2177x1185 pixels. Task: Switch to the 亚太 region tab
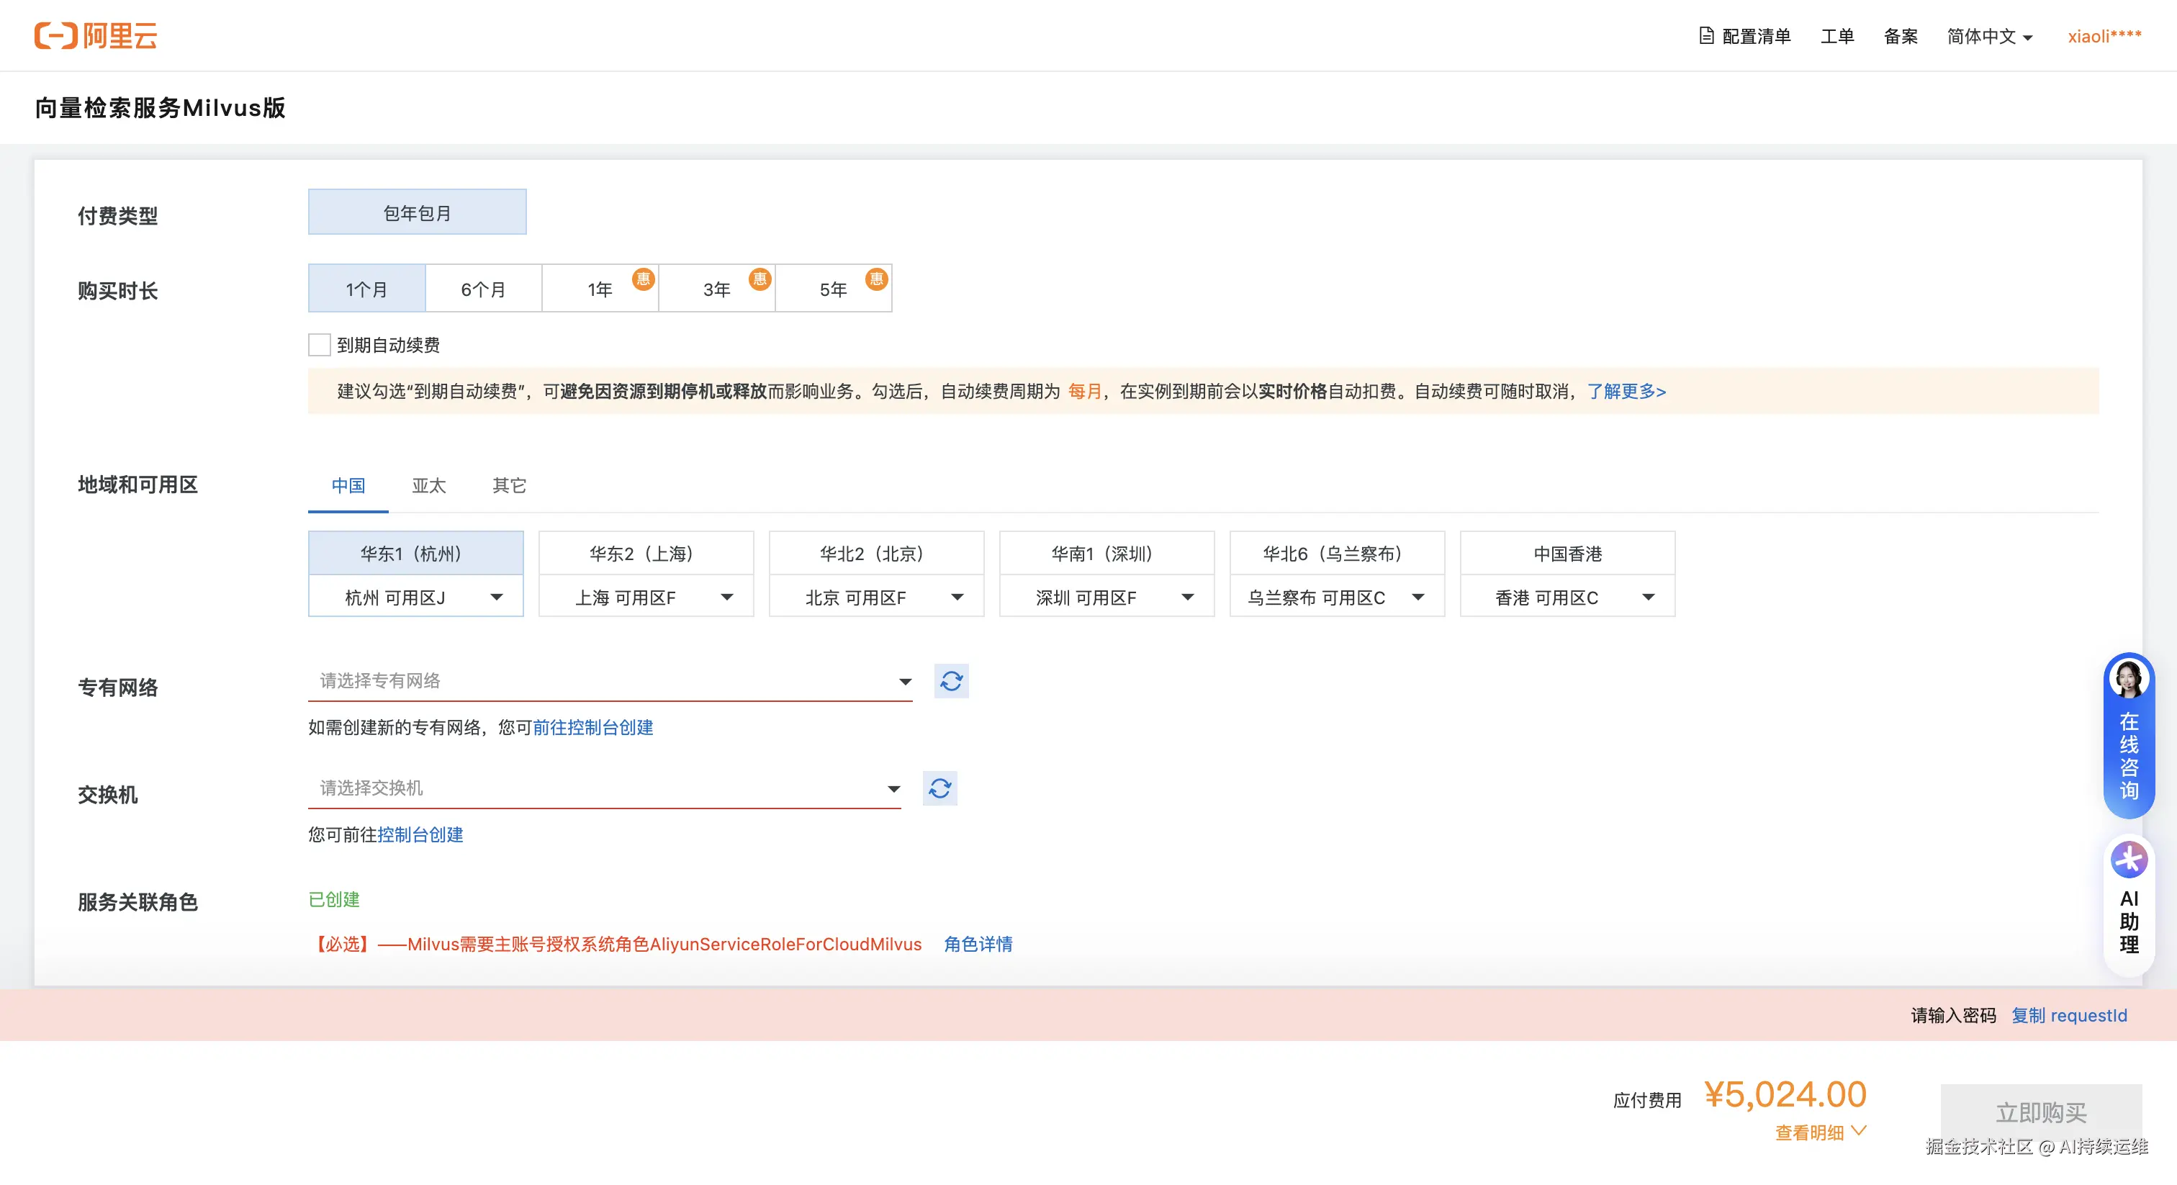click(x=428, y=486)
